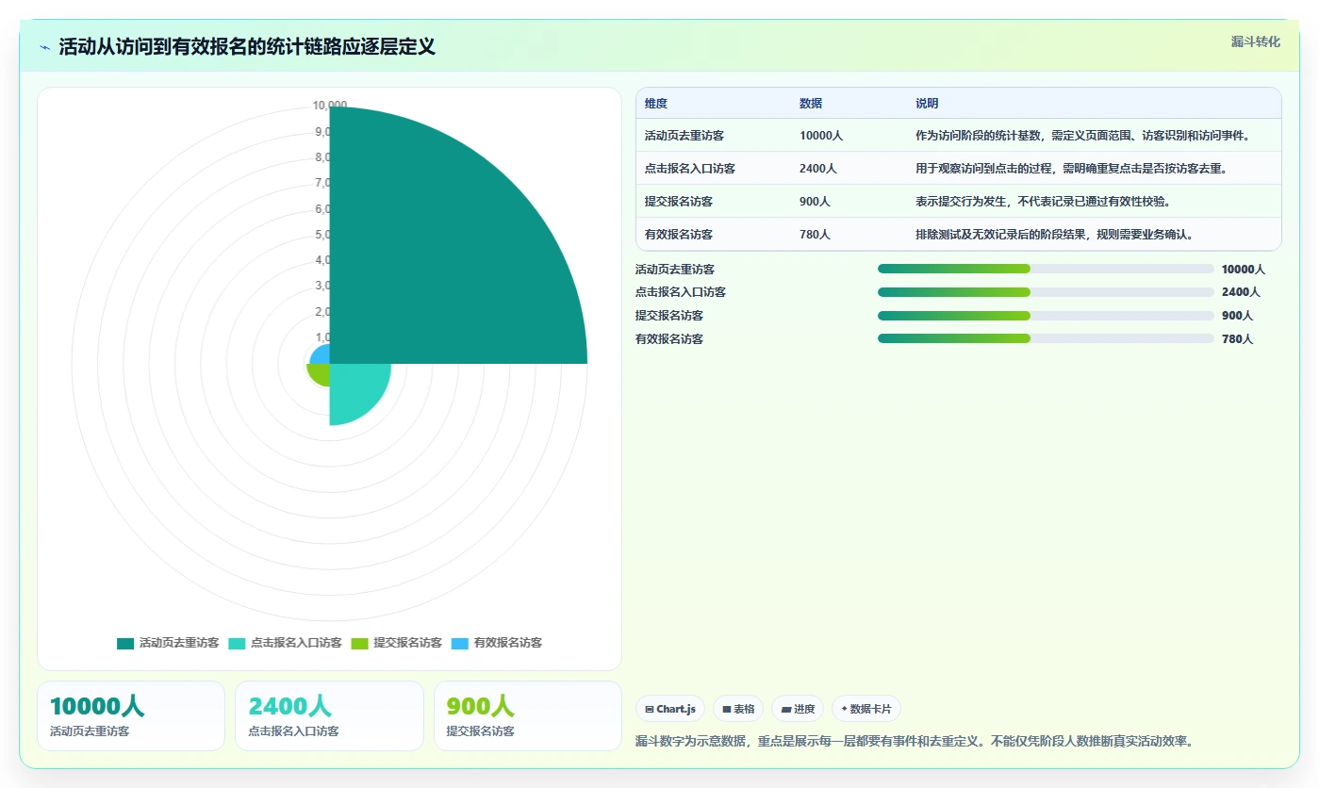This screenshot has height=788, width=1319.
Task: Click the small blue chart segment
Action: 322,355
